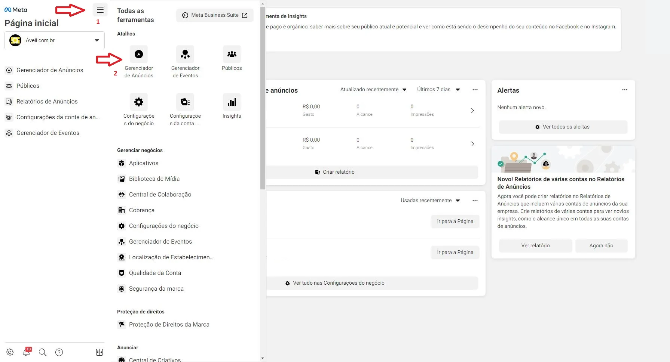Open the Insights shortcut icon
670x362 pixels.
232,102
